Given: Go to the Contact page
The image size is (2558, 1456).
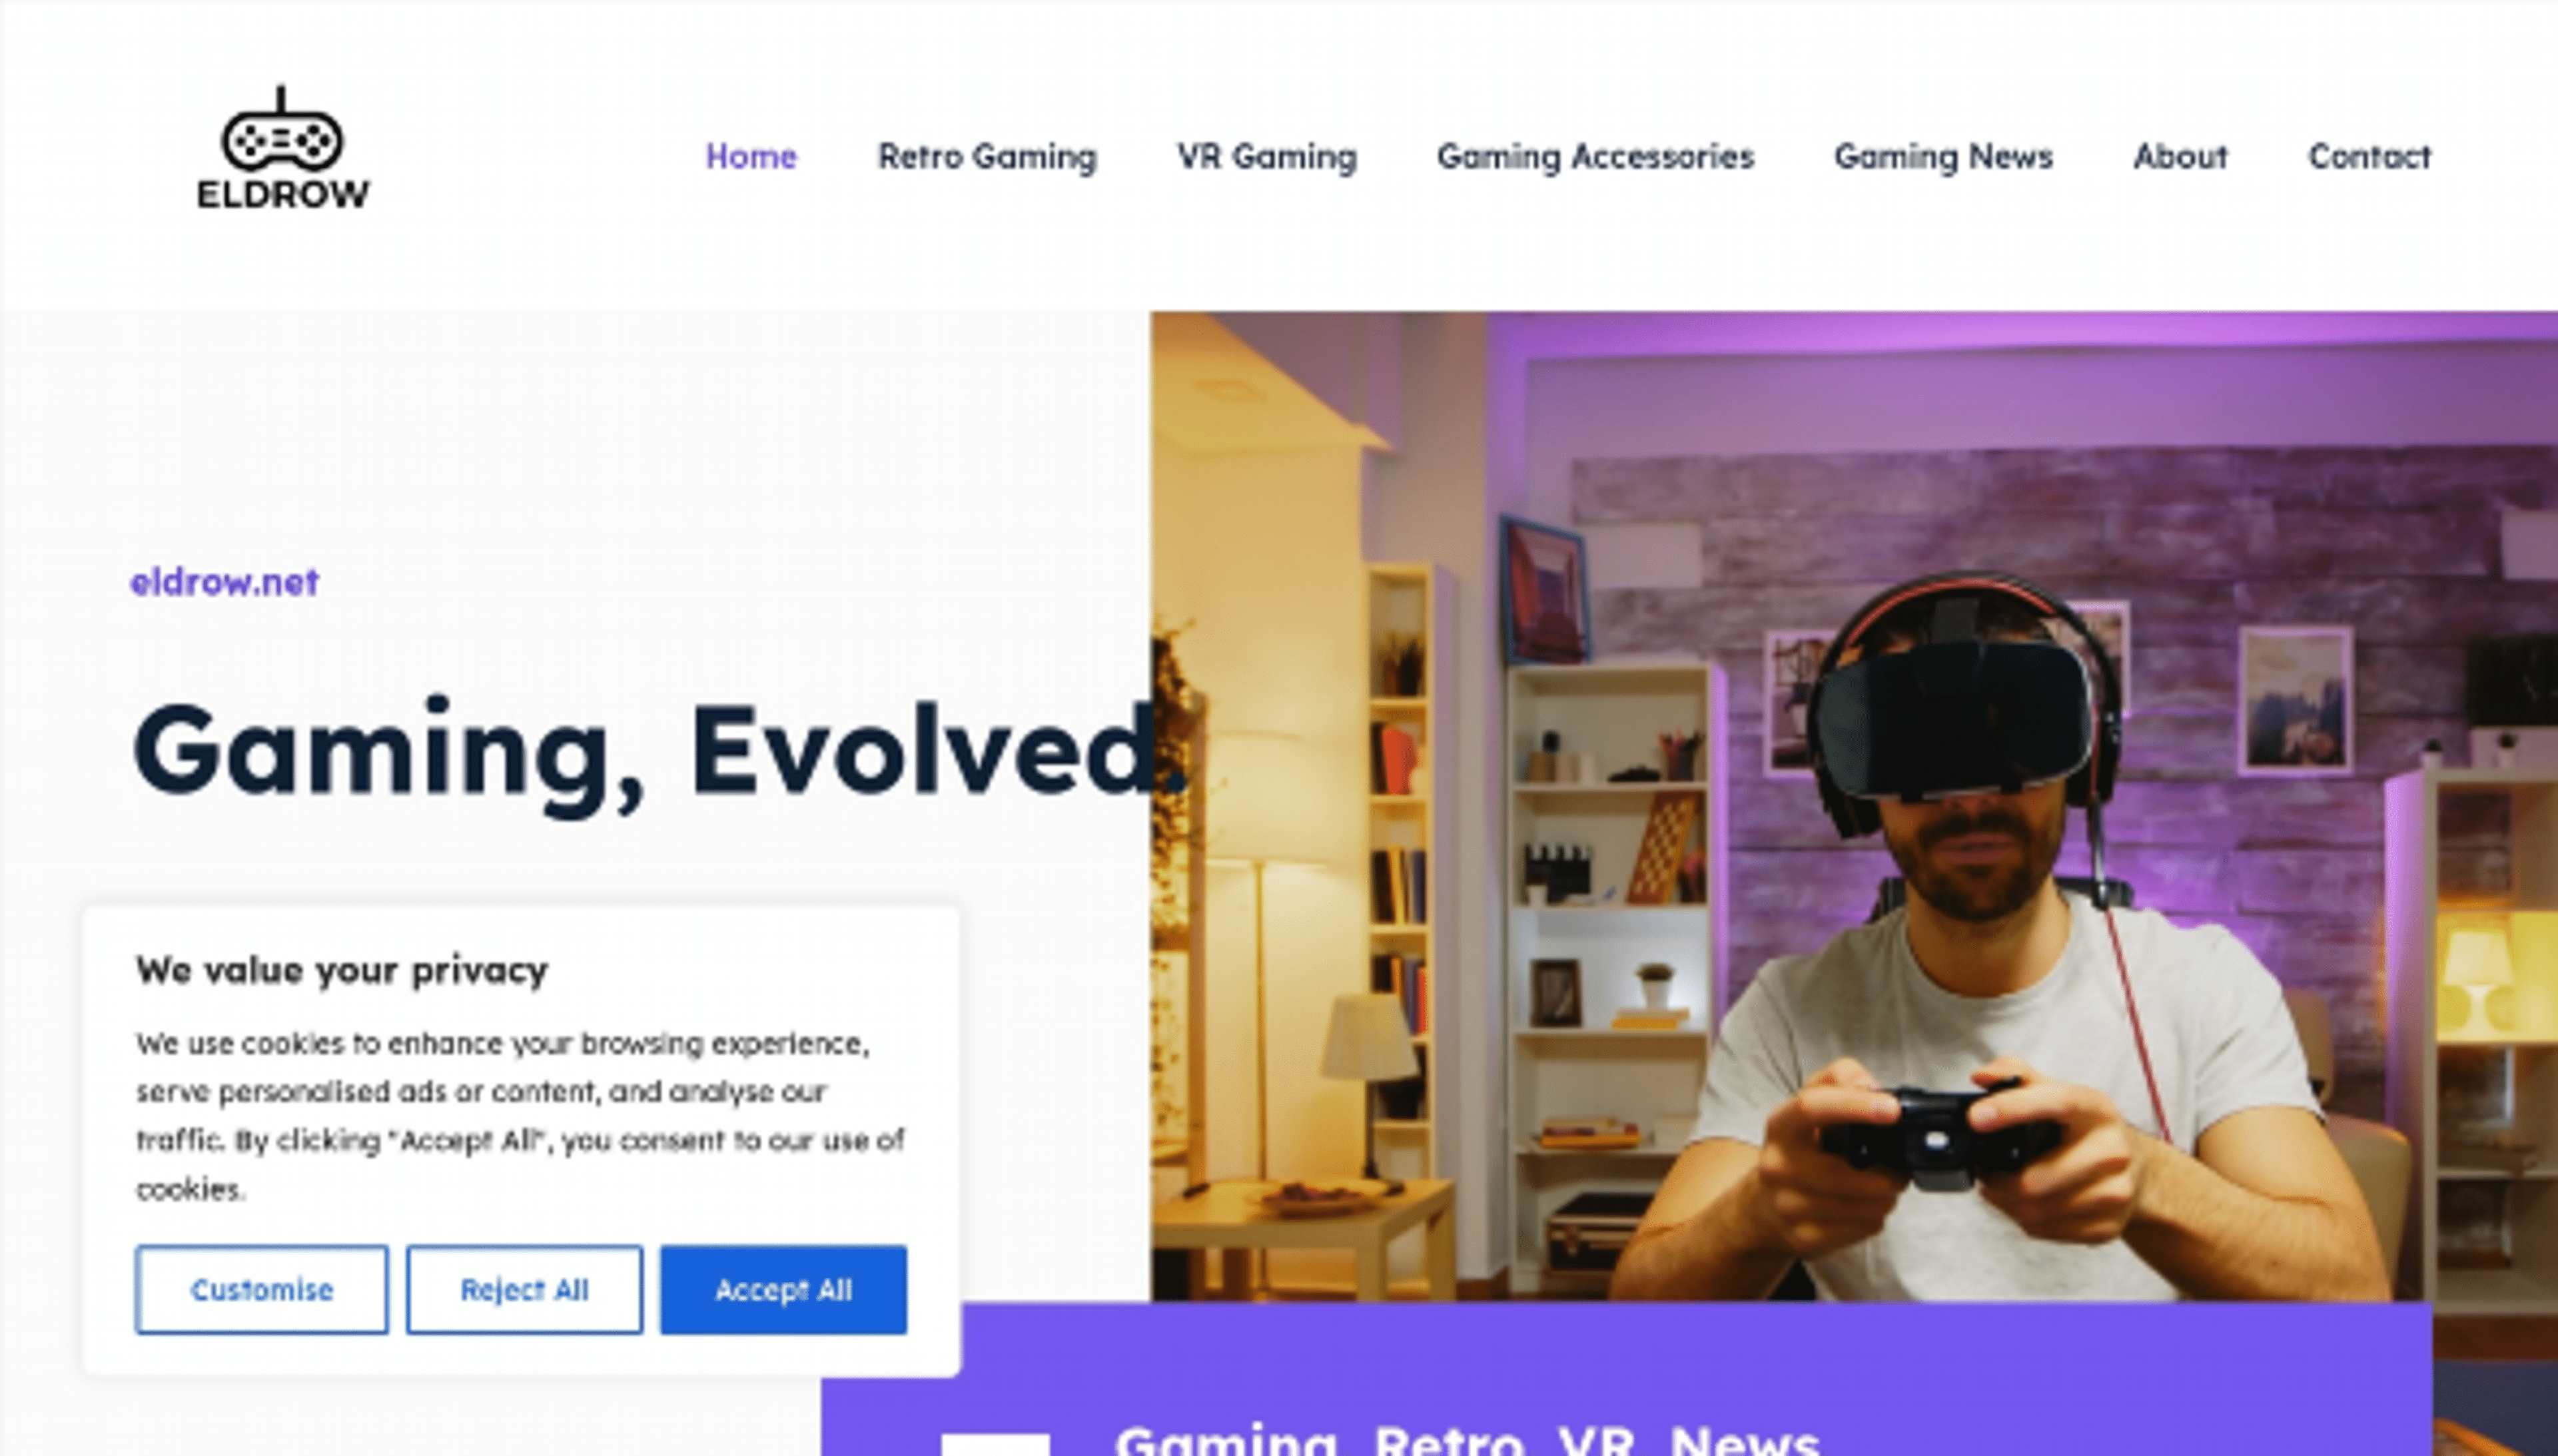Looking at the screenshot, I should [2369, 157].
